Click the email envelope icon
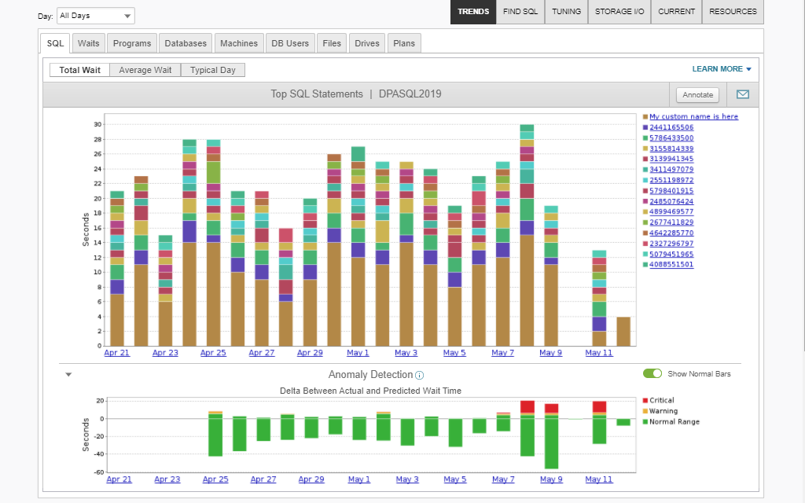The height and width of the screenshot is (503, 805). pyautogui.click(x=742, y=94)
